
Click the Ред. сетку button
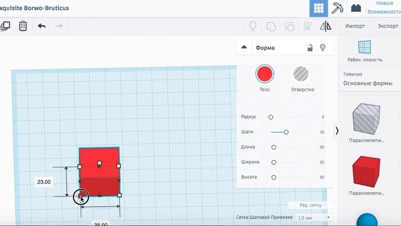[x=311, y=205]
